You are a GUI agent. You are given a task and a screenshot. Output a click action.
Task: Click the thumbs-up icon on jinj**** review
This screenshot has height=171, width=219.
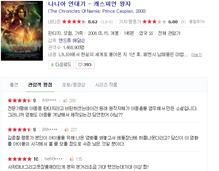pyautogui.click(x=65, y=100)
